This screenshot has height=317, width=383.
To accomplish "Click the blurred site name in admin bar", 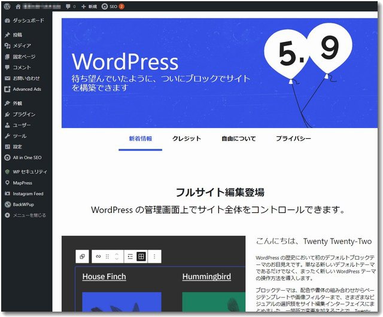I will tap(42, 7).
